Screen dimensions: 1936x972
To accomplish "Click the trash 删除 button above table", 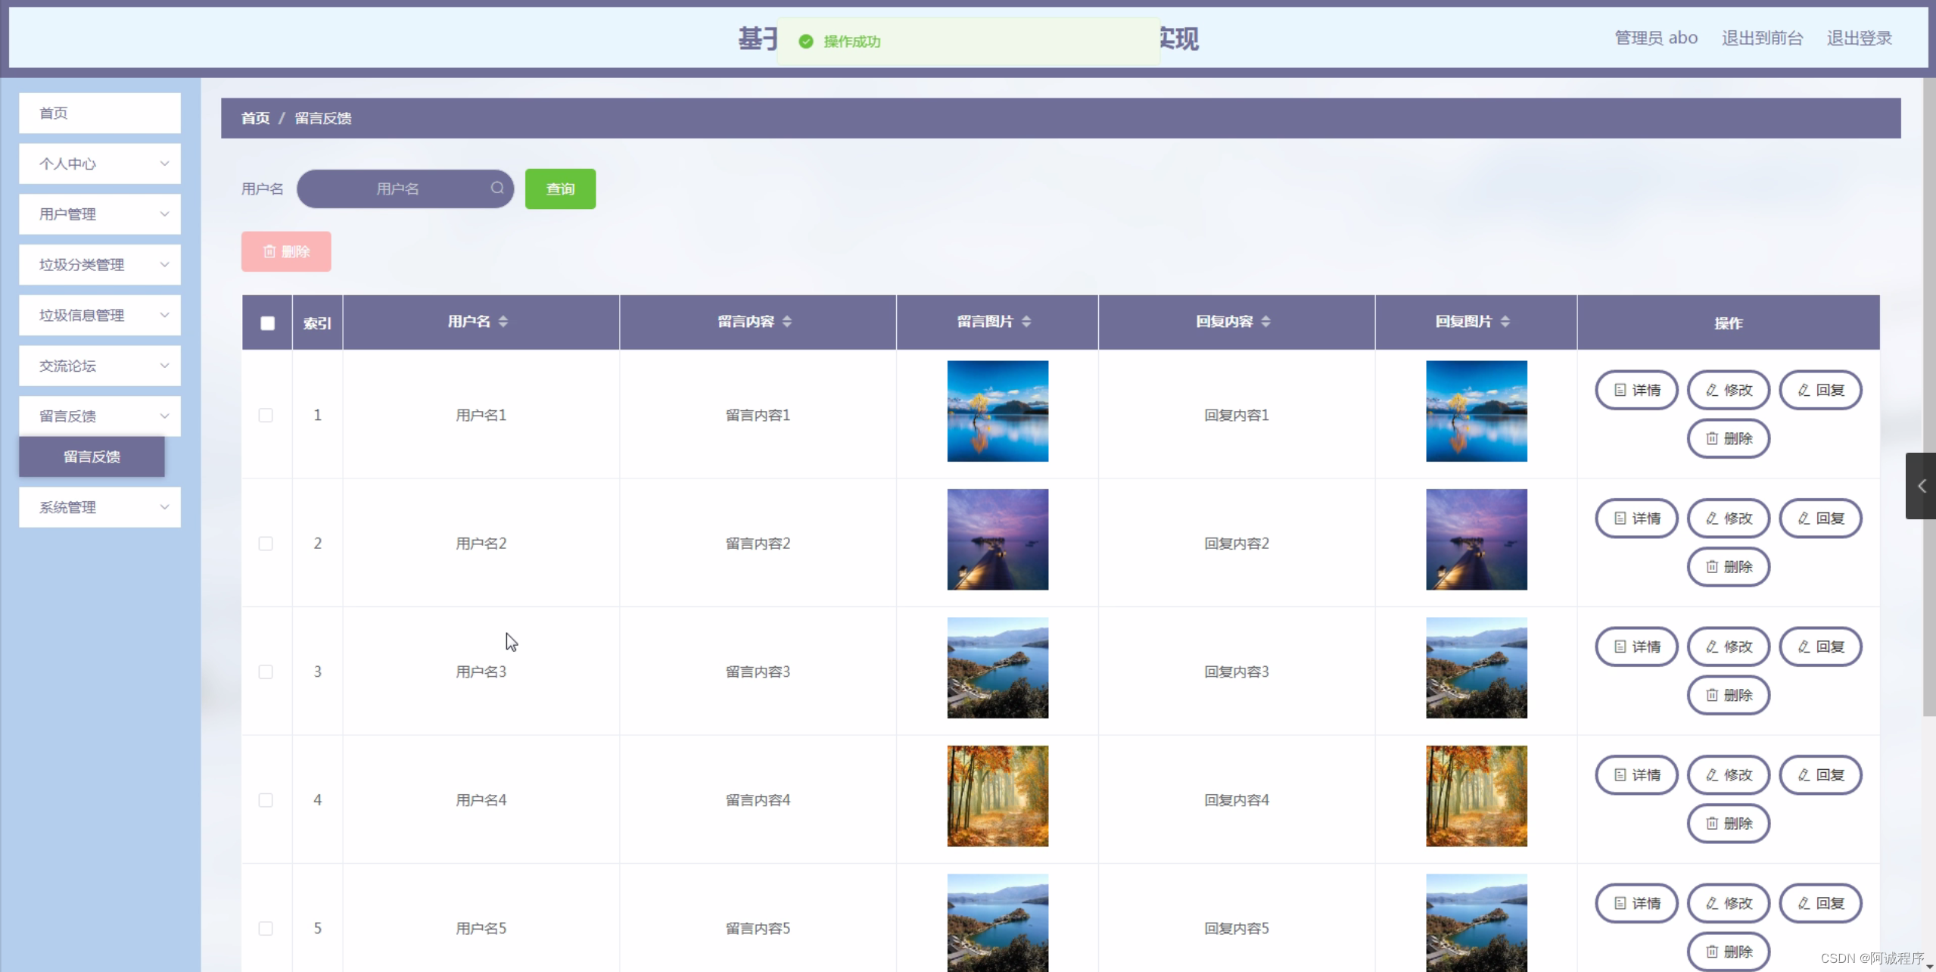I will (286, 251).
